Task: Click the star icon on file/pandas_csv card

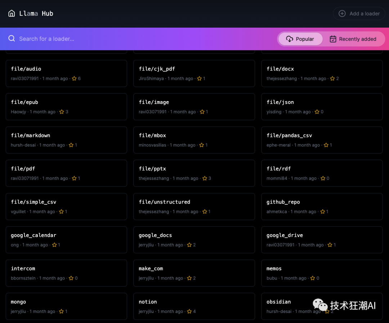Action: pos(326,145)
